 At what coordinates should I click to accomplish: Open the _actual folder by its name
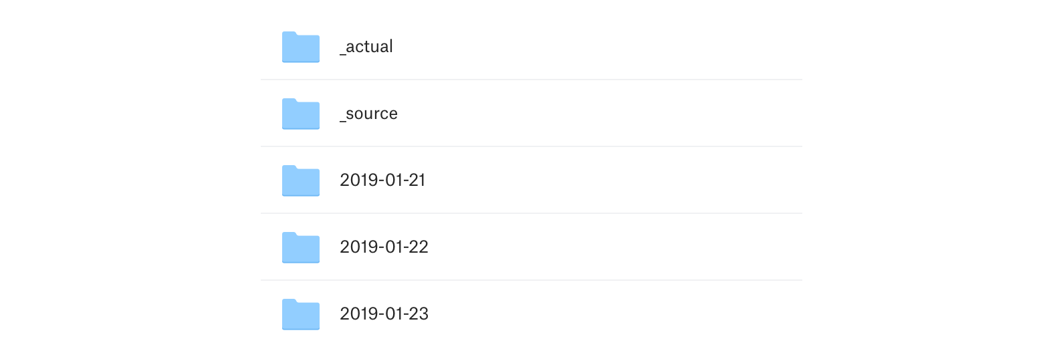tap(366, 47)
